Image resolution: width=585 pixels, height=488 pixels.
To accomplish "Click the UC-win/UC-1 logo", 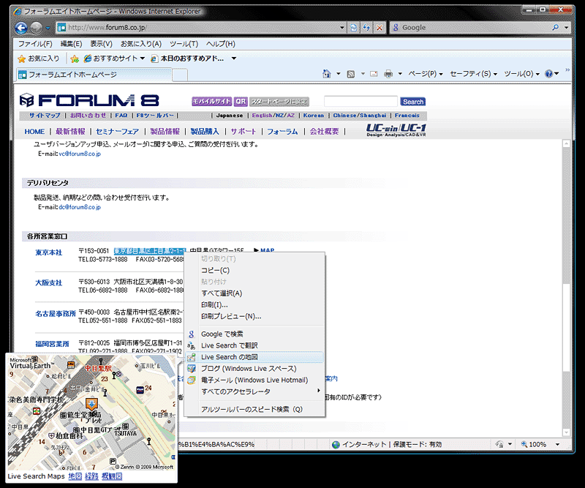I will (x=396, y=130).
